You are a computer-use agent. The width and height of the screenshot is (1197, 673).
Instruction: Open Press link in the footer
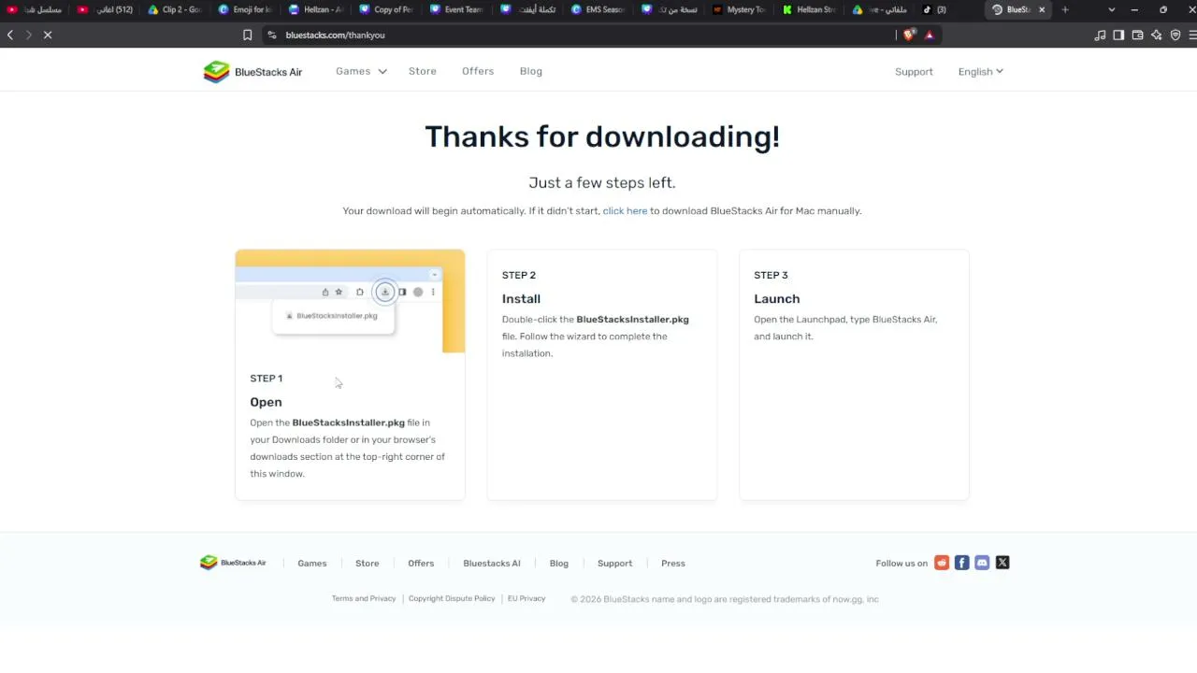click(x=673, y=564)
